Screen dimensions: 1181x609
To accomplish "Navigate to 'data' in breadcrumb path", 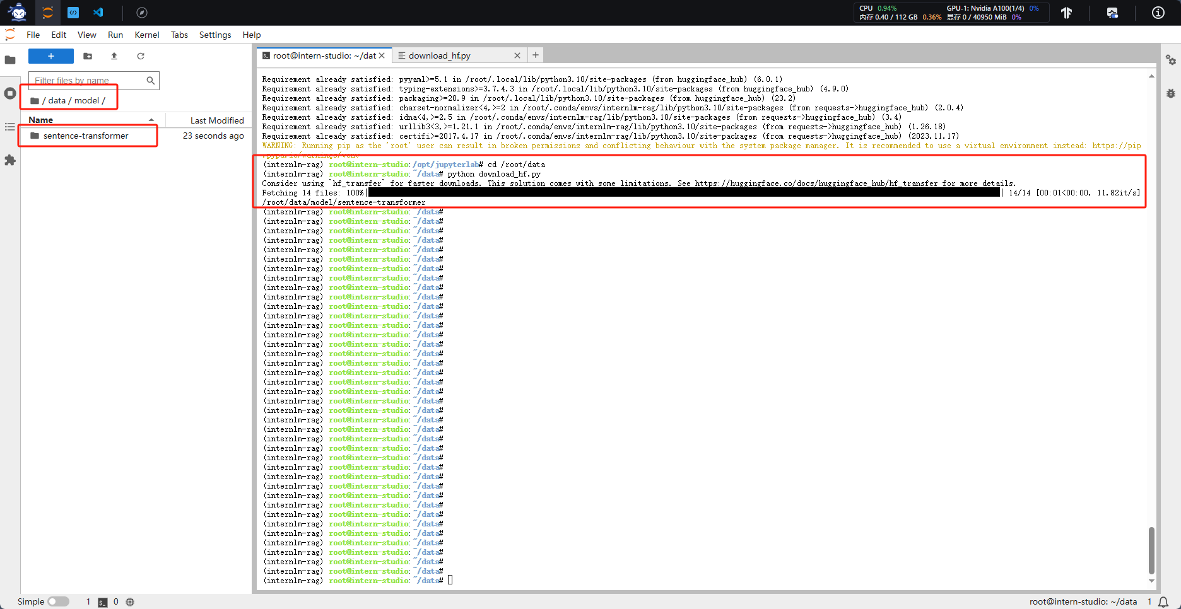I will [x=57, y=100].
